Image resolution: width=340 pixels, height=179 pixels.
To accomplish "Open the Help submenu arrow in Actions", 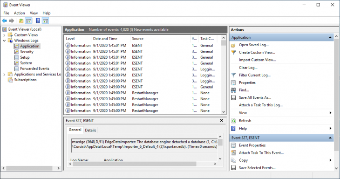I will pos(330,129).
